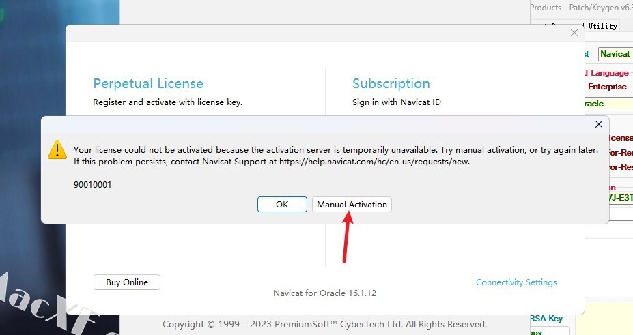
Task: Click the Navicat support URL text
Action: 374,162
